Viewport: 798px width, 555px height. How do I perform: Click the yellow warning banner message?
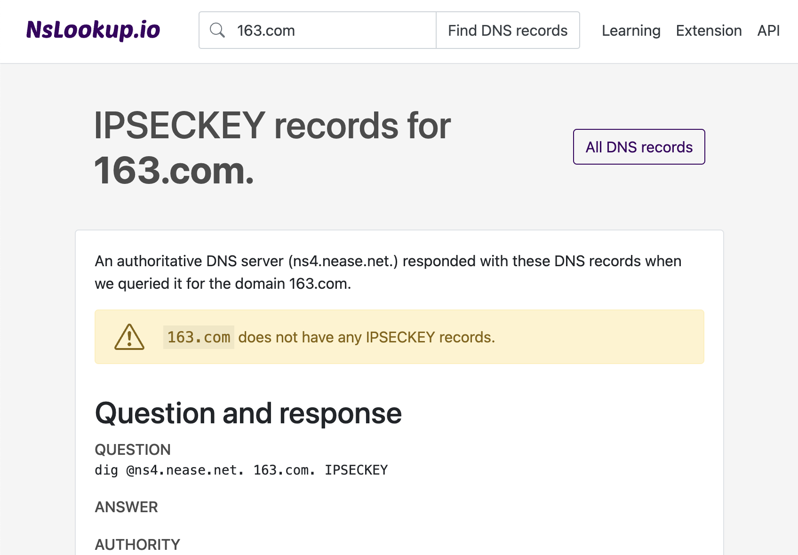point(367,337)
